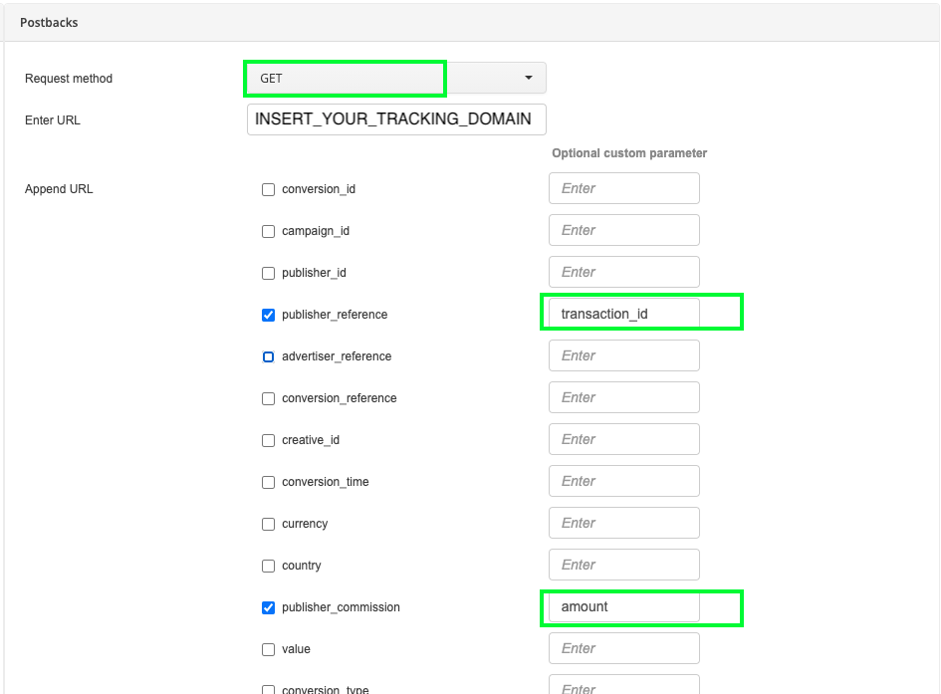Viewport: 941px width, 694px height.
Task: Click the advertiser_reference label text
Action: tap(337, 356)
